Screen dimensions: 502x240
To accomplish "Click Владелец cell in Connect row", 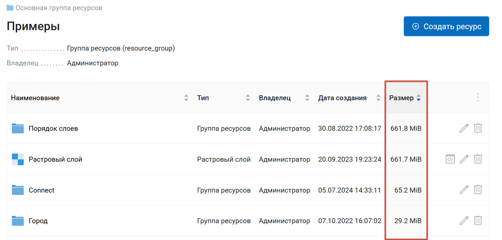I will tap(284, 190).
